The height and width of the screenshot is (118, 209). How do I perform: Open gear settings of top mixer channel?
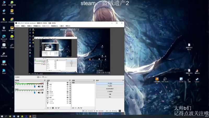coord(42,87)
